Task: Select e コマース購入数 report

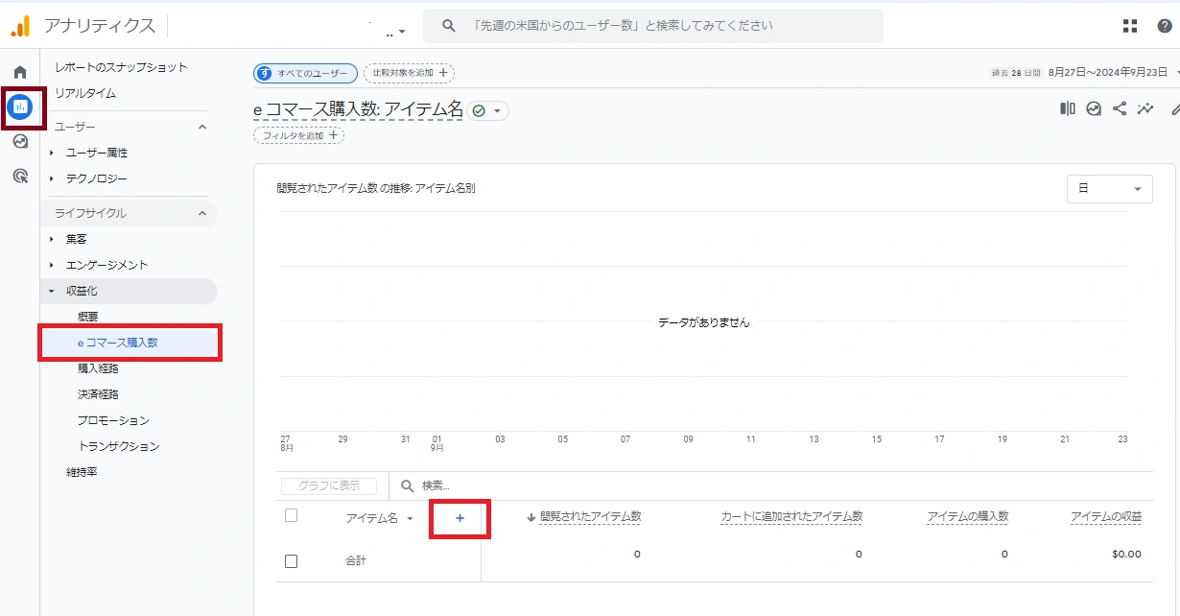Action: [x=130, y=343]
